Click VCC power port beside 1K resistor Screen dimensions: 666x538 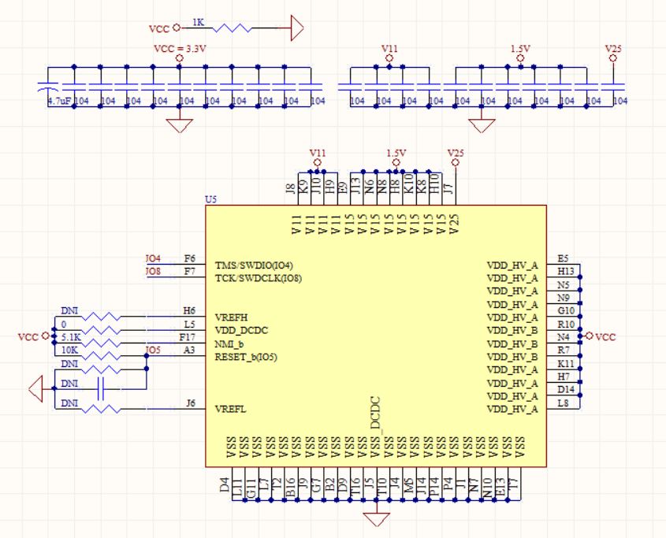click(x=165, y=28)
